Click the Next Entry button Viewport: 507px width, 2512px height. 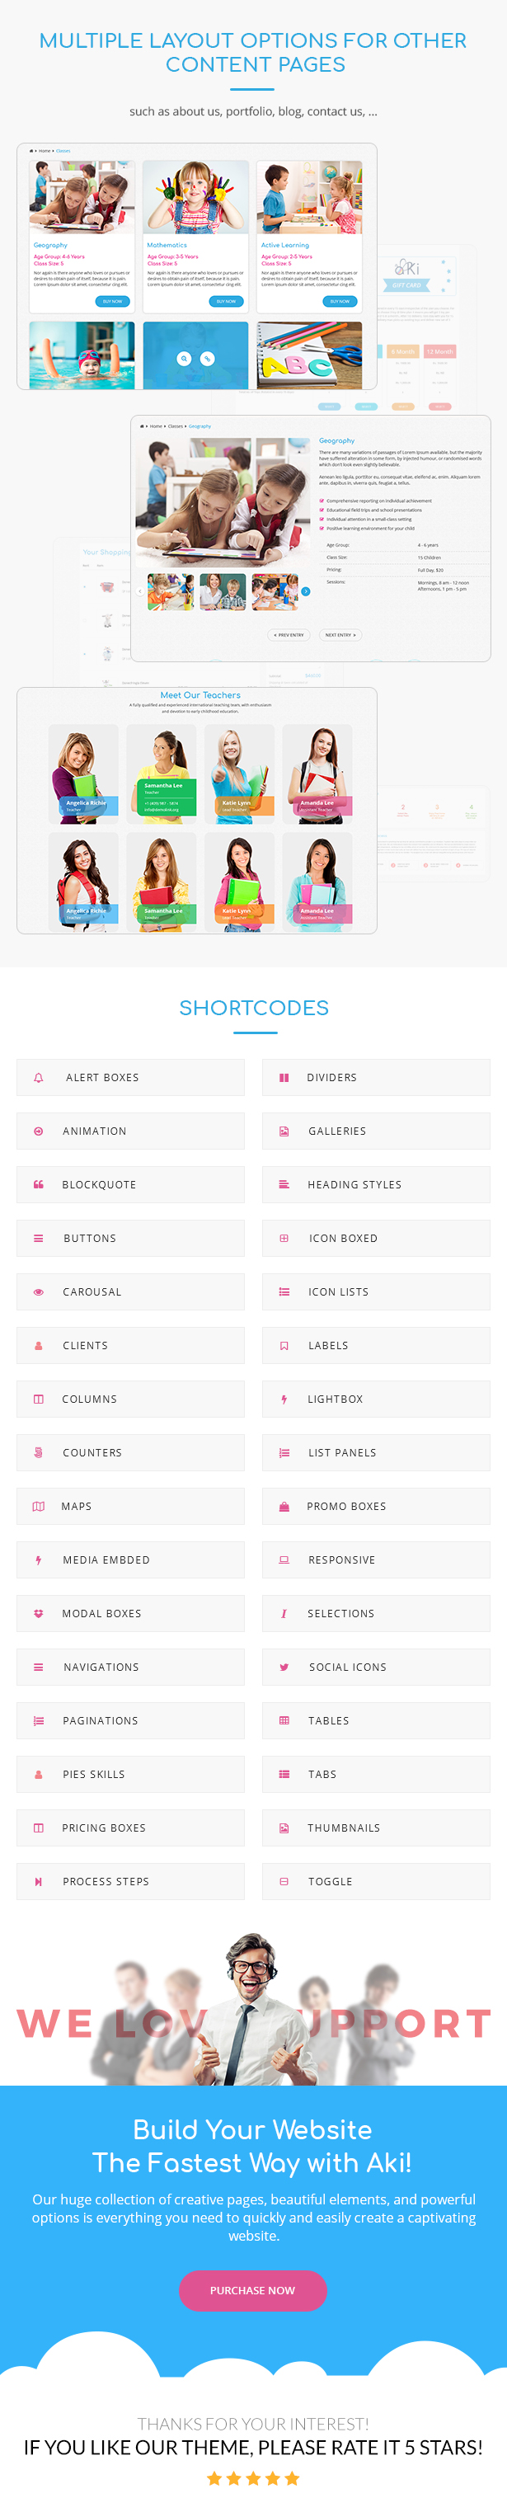(x=340, y=635)
